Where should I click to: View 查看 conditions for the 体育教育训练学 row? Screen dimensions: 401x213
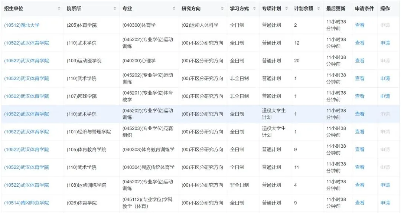(359, 149)
